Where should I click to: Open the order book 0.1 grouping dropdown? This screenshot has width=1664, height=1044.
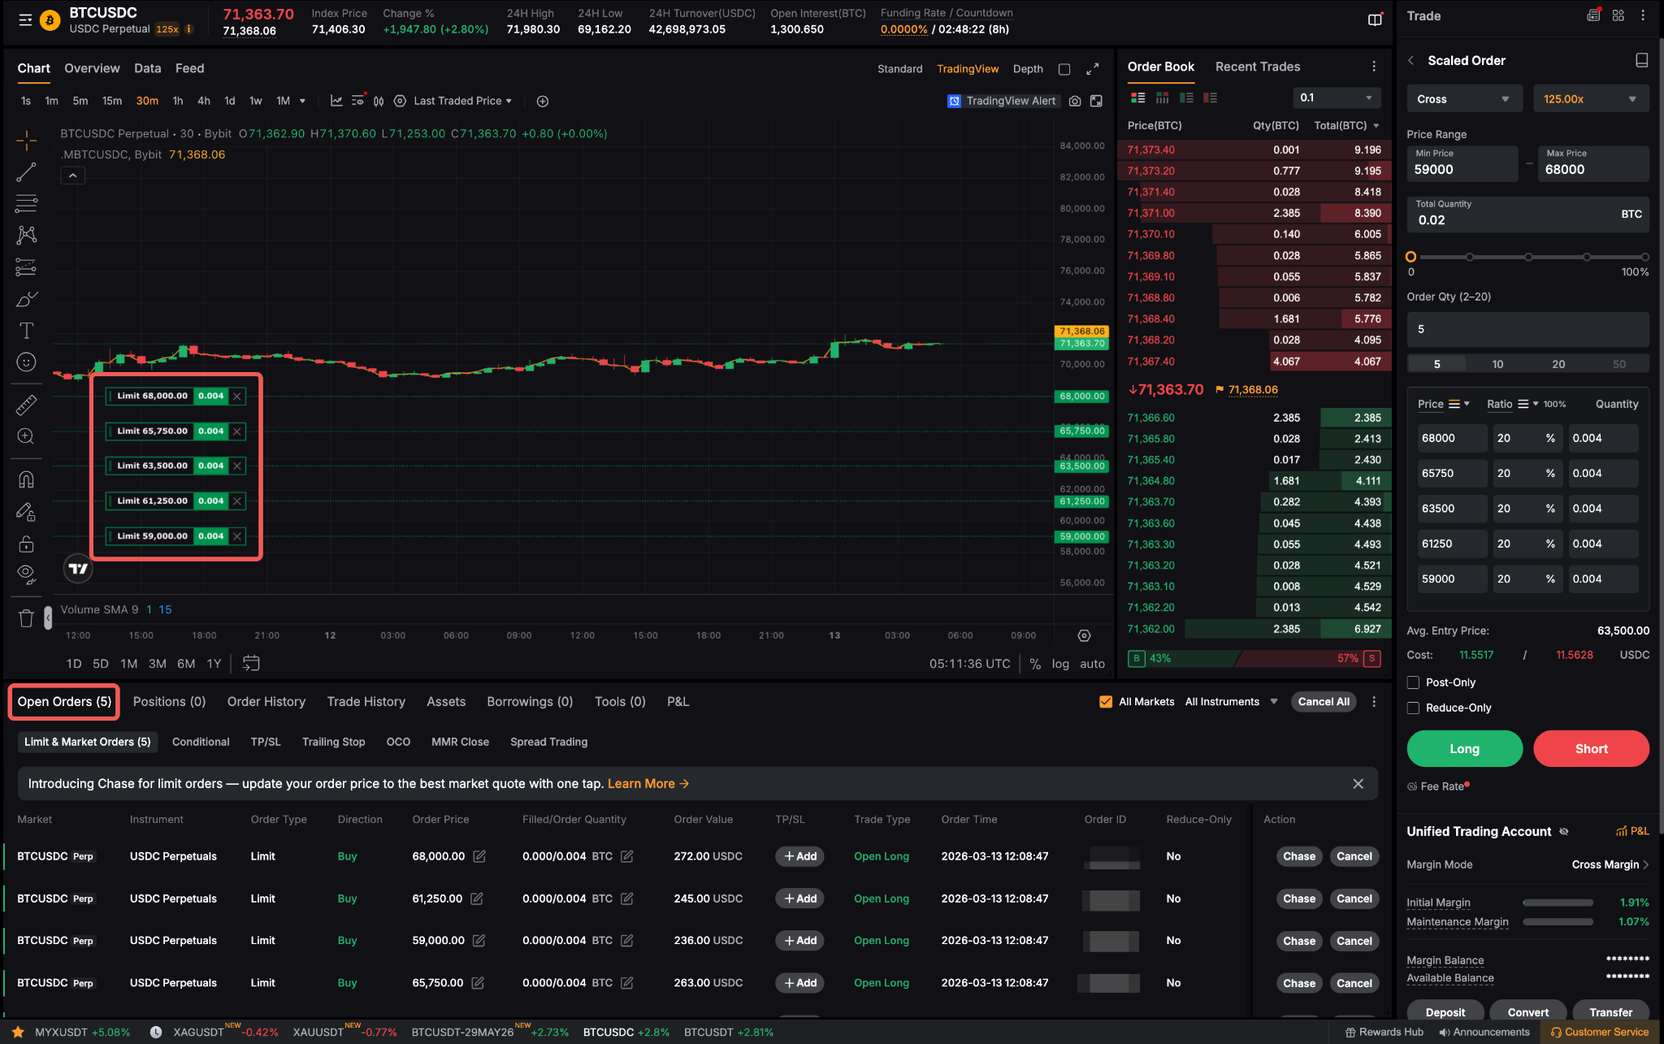[x=1336, y=97]
